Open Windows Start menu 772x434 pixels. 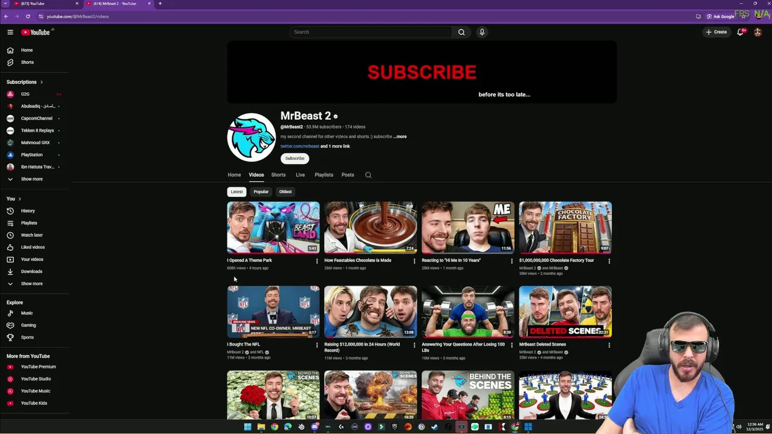coord(247,427)
